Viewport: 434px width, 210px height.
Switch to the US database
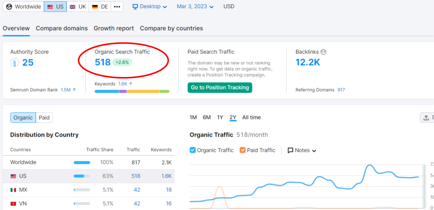55,7
